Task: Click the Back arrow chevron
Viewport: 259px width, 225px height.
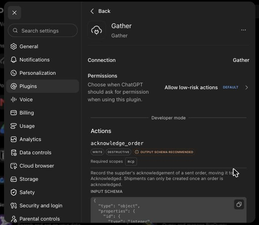Action: [92, 11]
